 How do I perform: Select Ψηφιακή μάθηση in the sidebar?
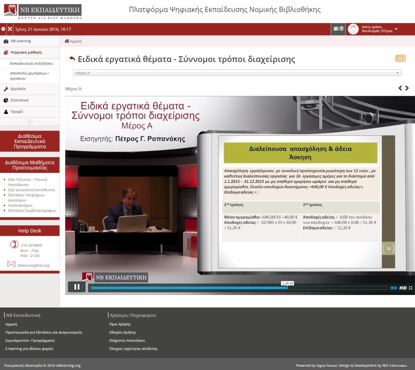click(30, 52)
